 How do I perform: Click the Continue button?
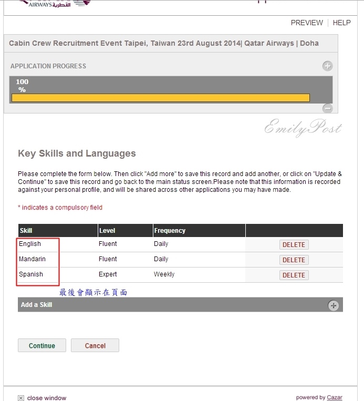[x=42, y=345]
